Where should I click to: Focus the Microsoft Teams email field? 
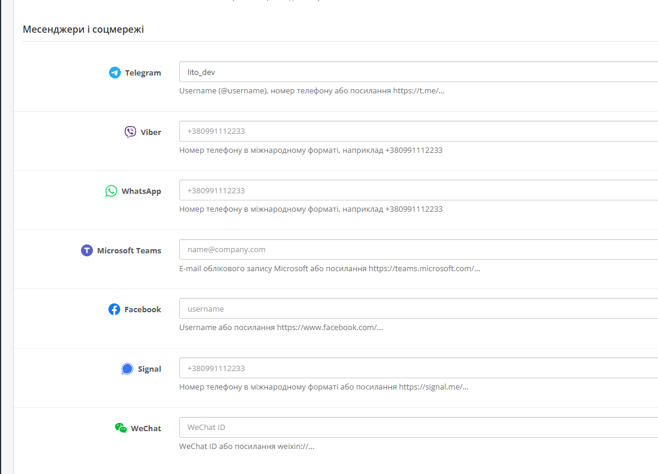pyautogui.click(x=419, y=250)
